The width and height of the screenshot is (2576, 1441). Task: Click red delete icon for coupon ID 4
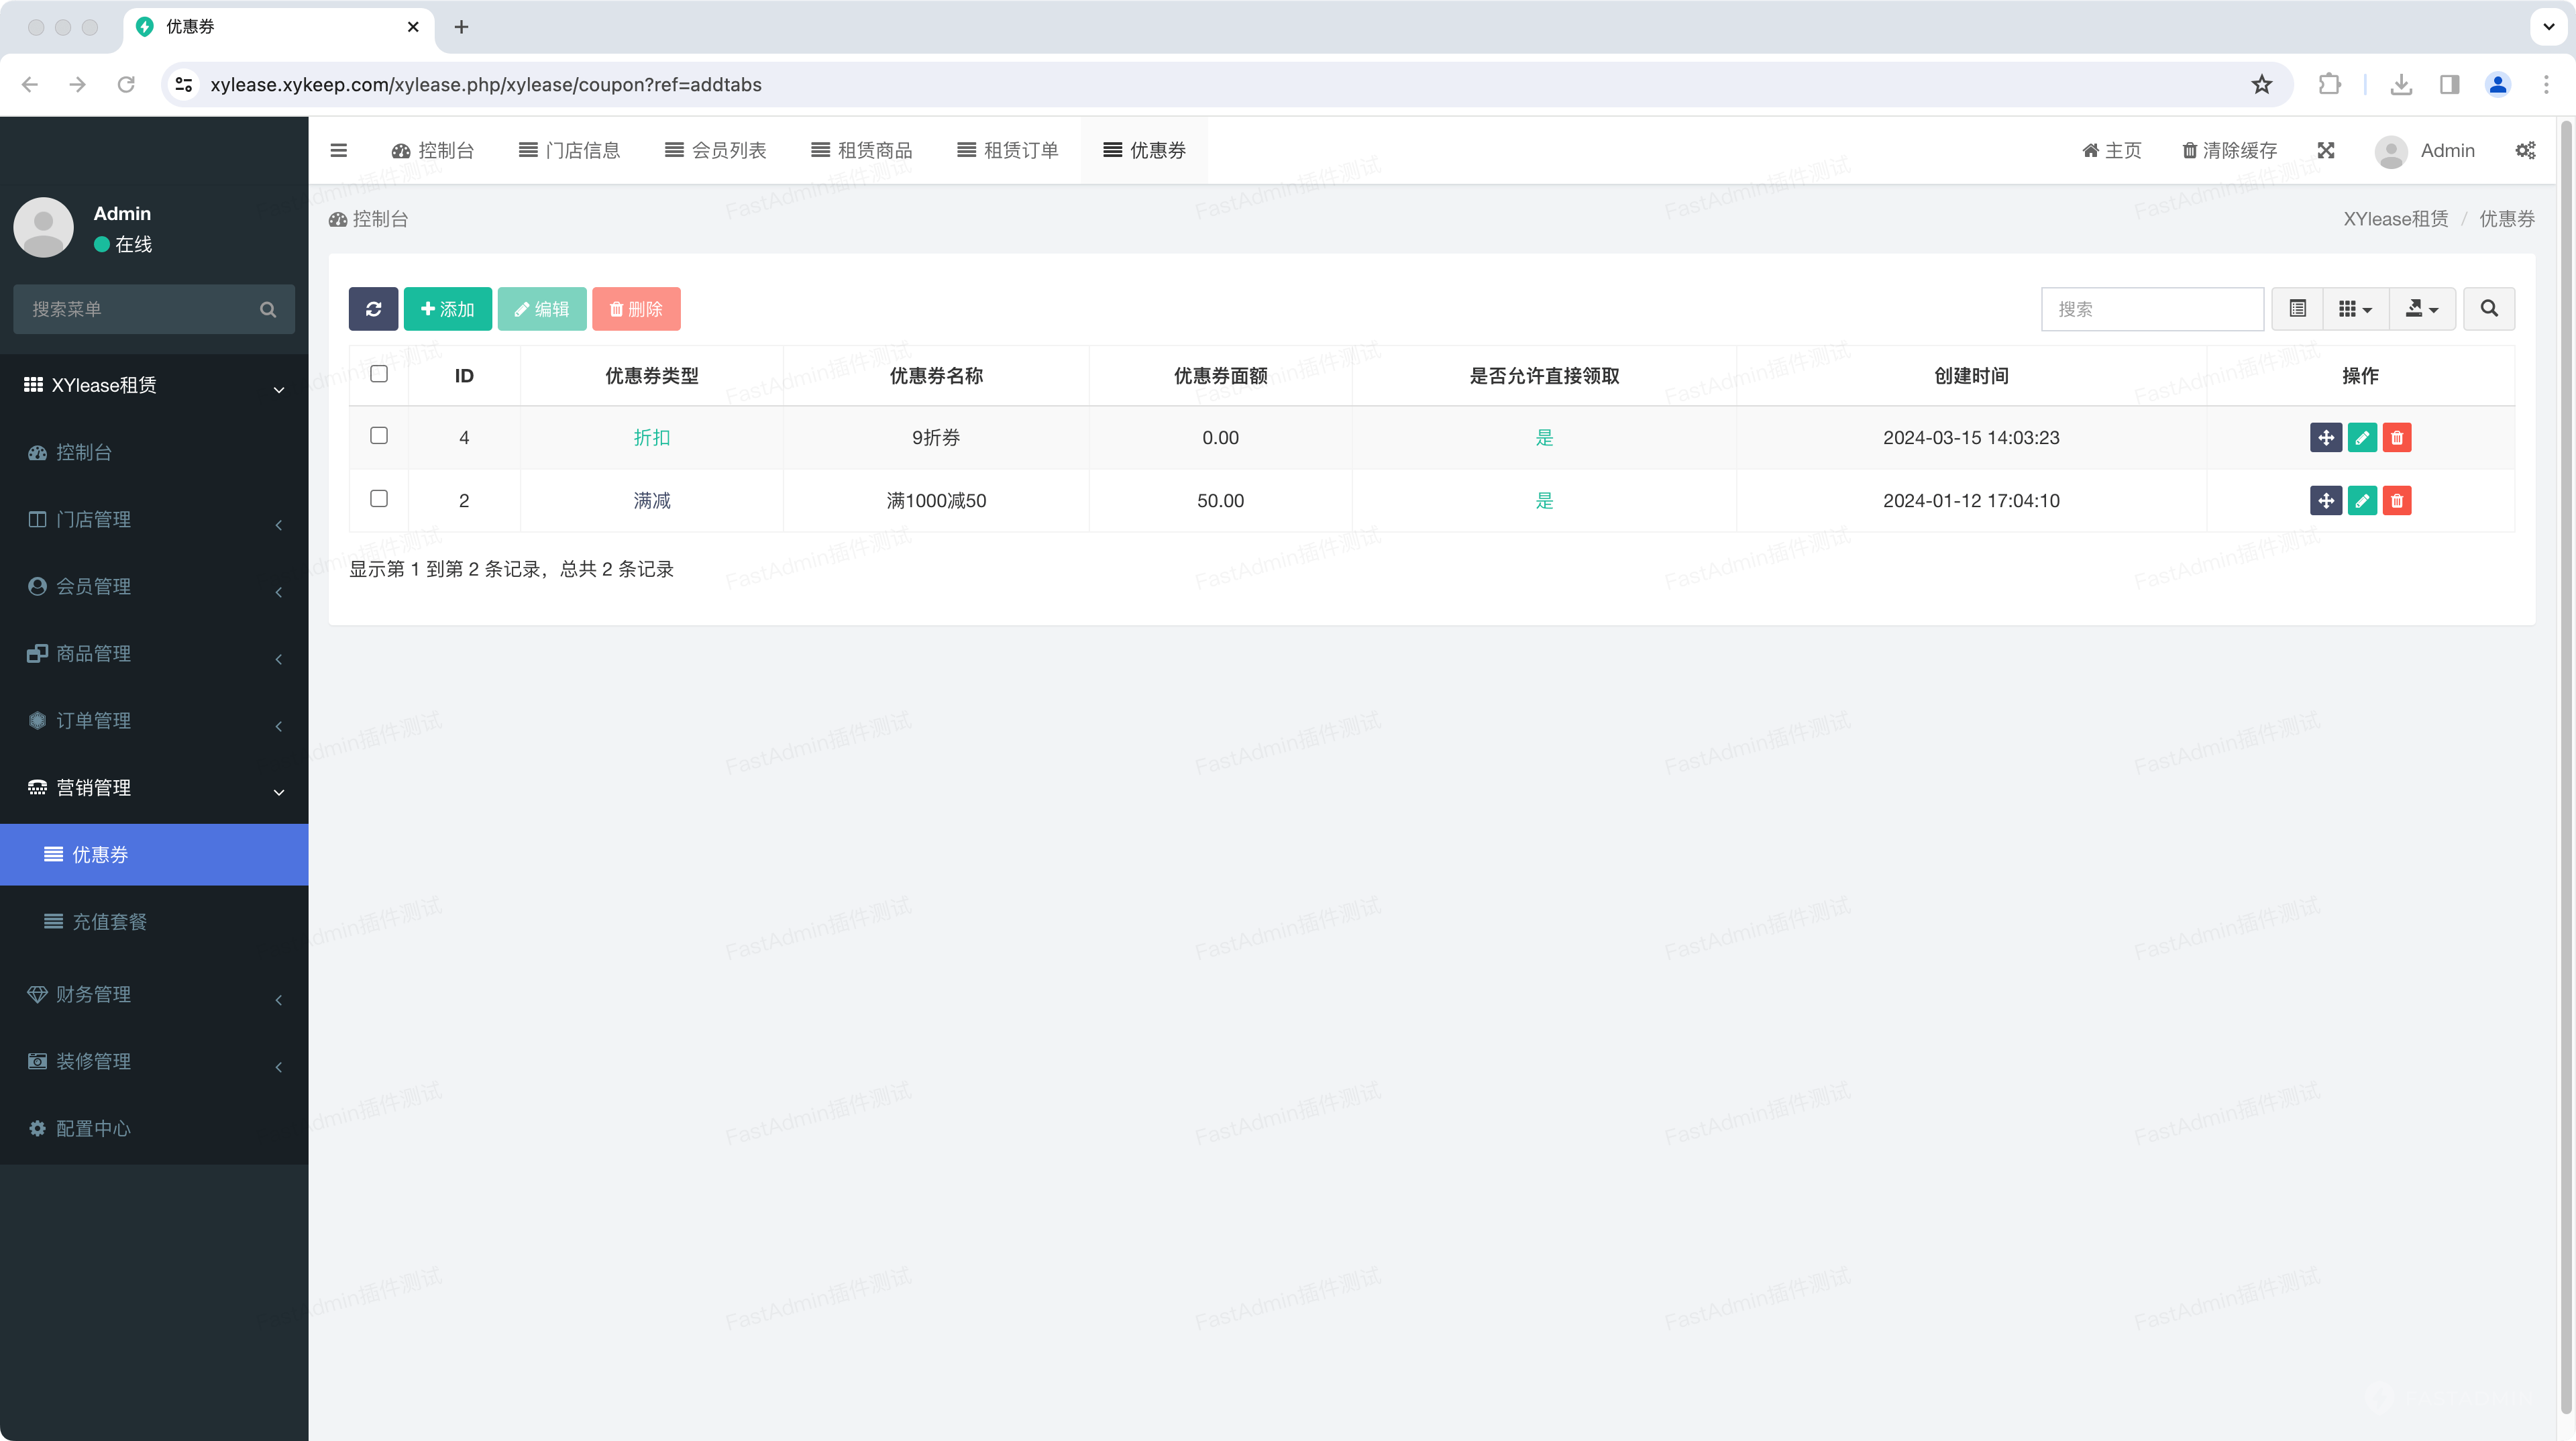point(2397,438)
